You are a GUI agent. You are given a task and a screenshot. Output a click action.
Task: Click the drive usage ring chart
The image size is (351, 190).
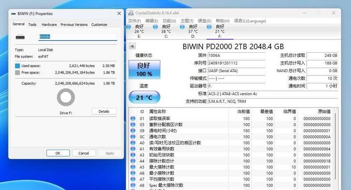point(66,97)
